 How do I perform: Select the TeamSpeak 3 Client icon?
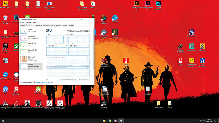point(104,34)
